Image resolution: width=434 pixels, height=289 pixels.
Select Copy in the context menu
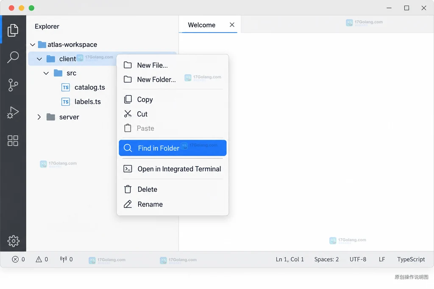(x=173, y=99)
